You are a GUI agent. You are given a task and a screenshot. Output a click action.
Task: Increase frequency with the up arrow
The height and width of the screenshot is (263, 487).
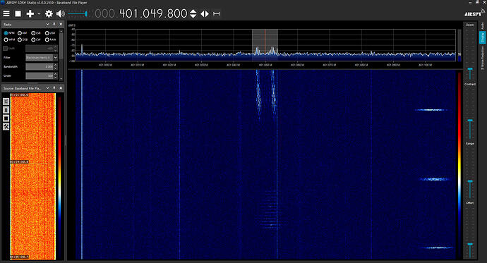[x=193, y=11]
